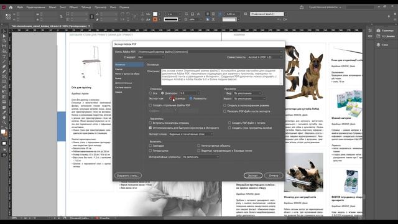Screen dimensions: 398x224
Task: Click the Share icon in the top bar
Action: (302, 7)
